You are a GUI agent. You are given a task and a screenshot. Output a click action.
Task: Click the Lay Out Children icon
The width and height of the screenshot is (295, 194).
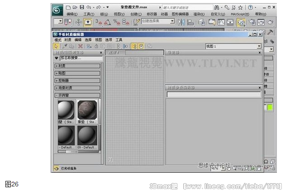point(125,46)
